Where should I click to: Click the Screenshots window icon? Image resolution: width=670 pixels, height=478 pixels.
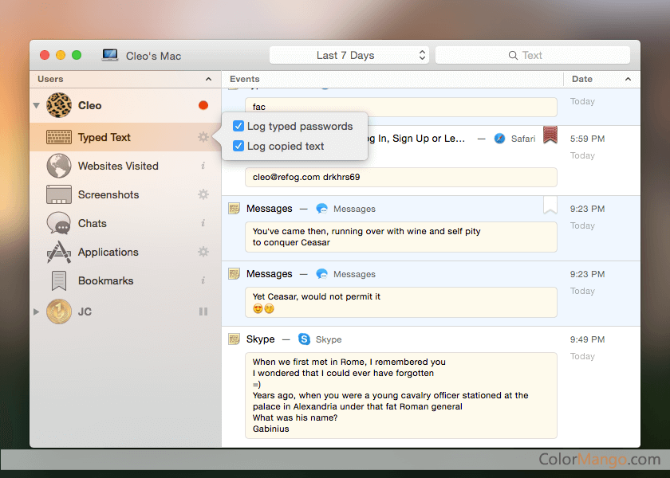coord(59,194)
